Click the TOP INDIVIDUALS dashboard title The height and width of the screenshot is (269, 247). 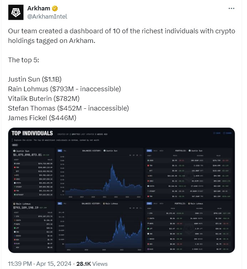click(32, 133)
